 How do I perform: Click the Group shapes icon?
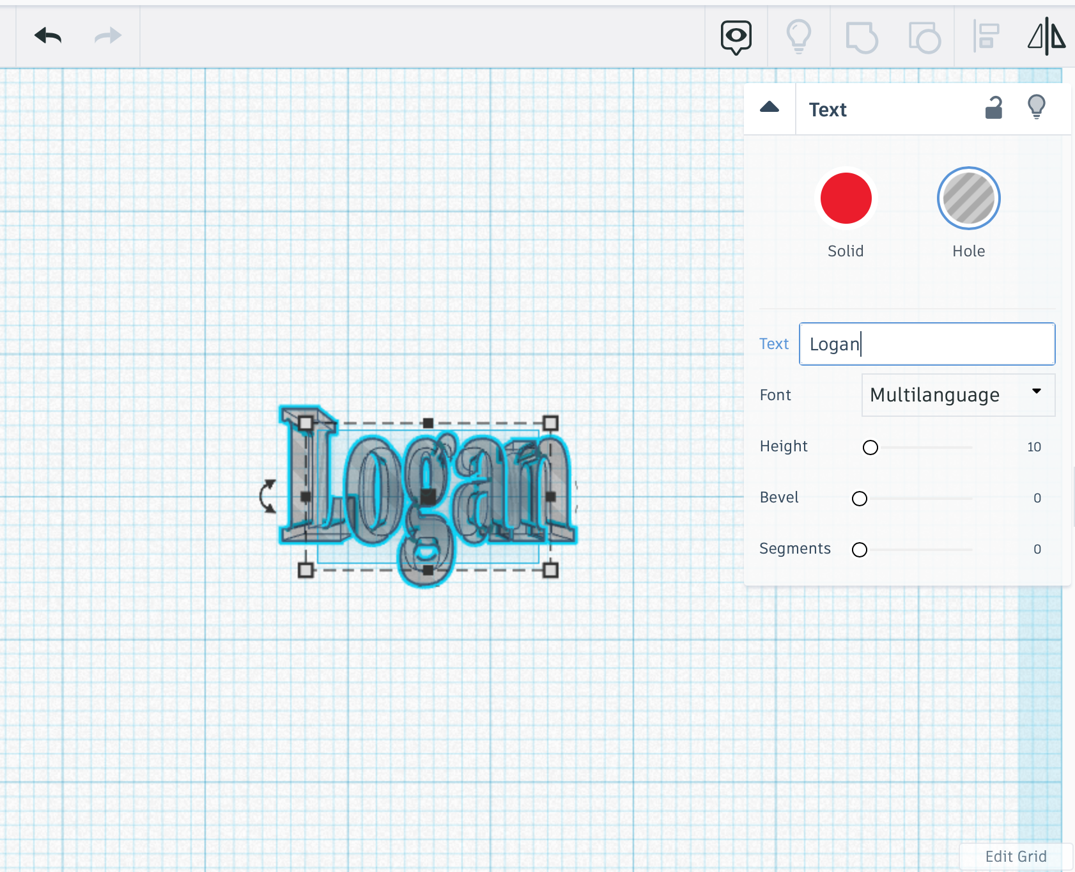861,37
